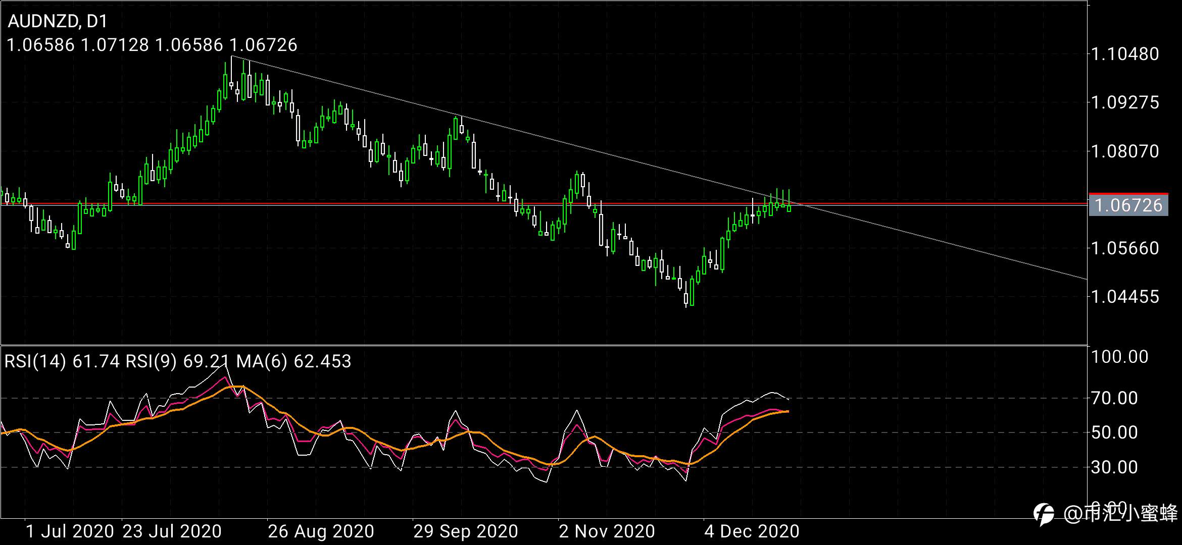This screenshot has height=545, width=1182.
Task: Select the 26 Aug 2020 date label
Action: pos(321,531)
